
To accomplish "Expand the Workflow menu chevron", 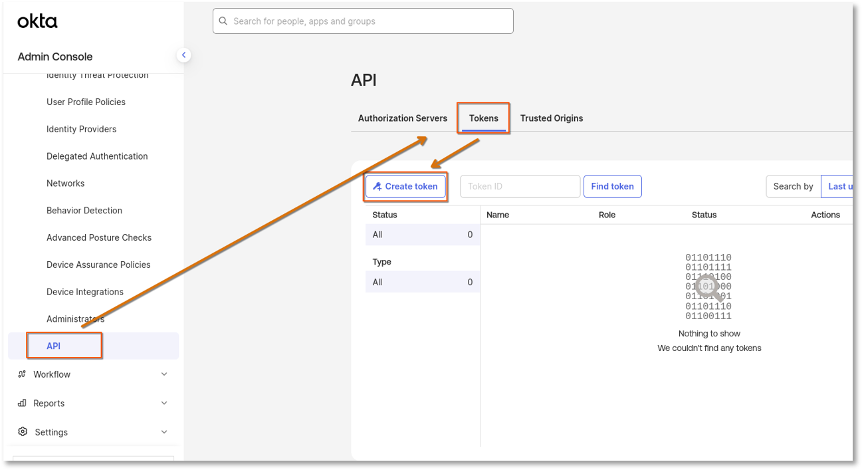I will point(164,374).
